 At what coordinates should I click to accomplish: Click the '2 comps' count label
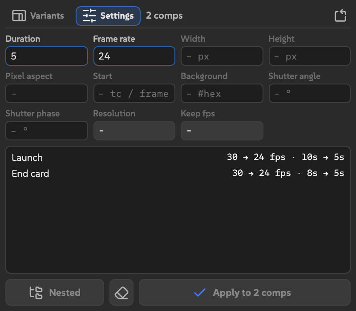(x=164, y=16)
